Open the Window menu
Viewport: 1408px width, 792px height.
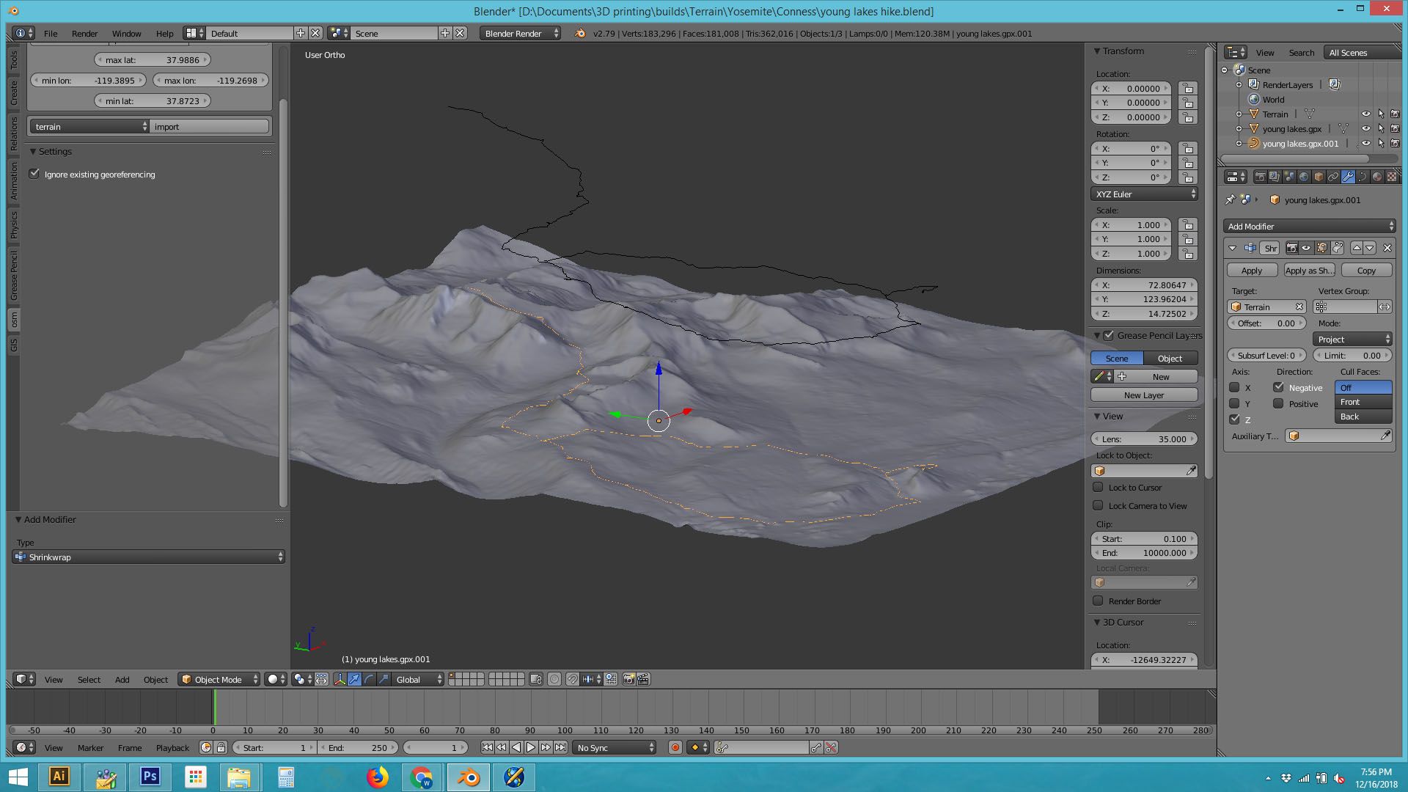(x=126, y=34)
